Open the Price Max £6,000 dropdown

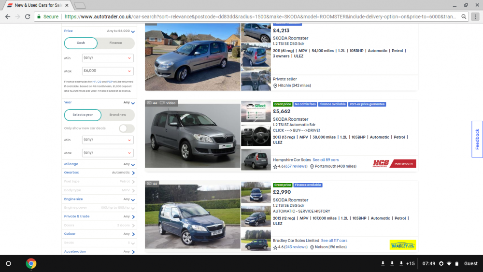coord(108,71)
